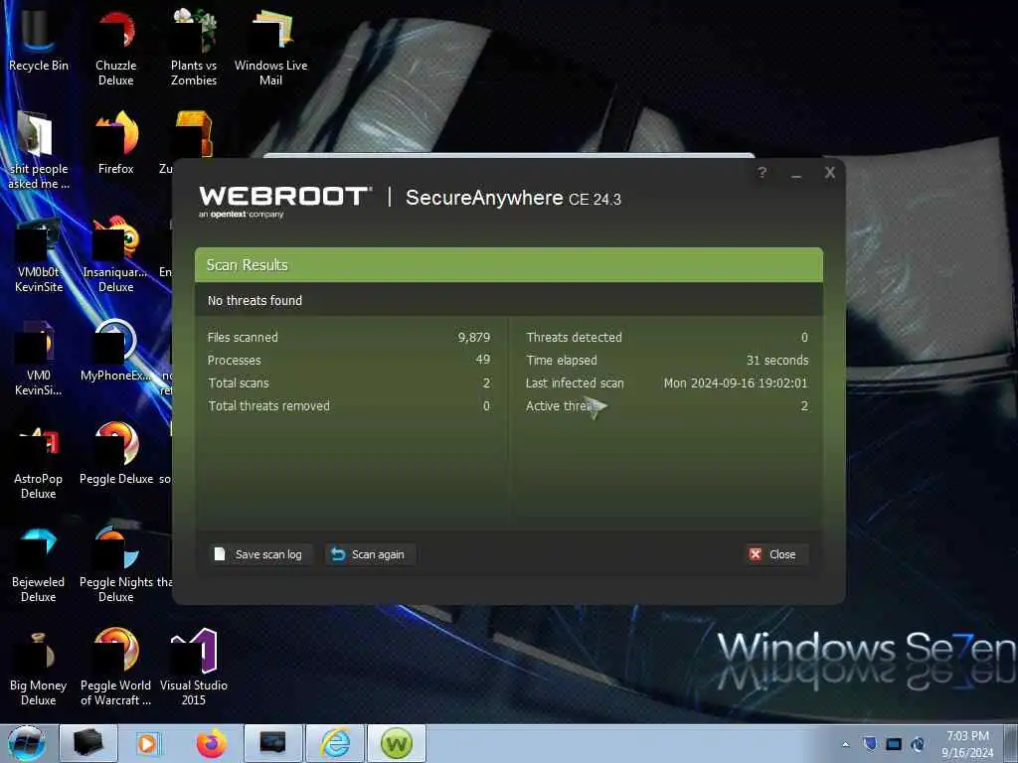Select the VM0b0t KevinSite desktop icon
Screen dimensions: 1018x763
tap(39, 254)
